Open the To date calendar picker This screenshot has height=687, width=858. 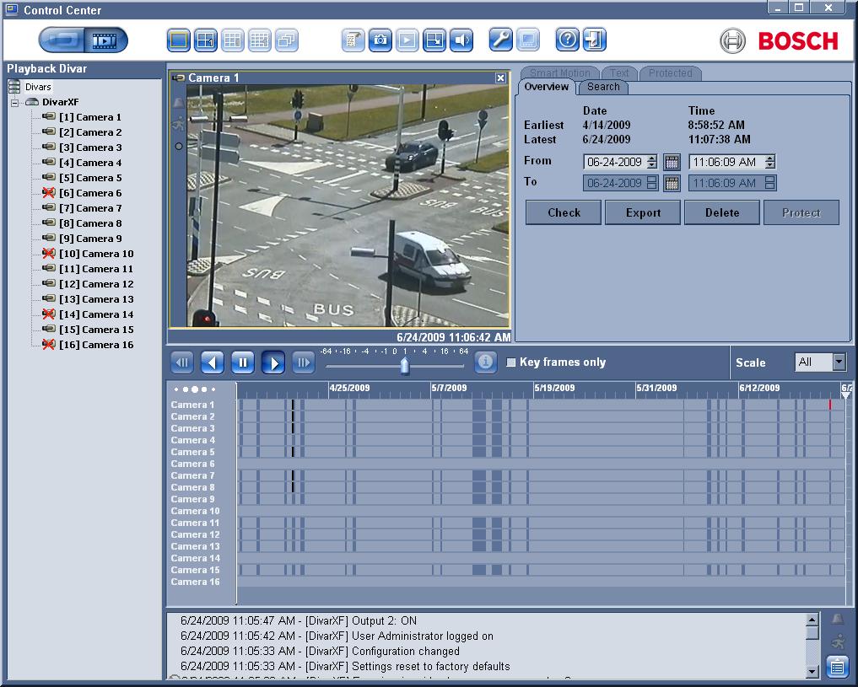(672, 183)
